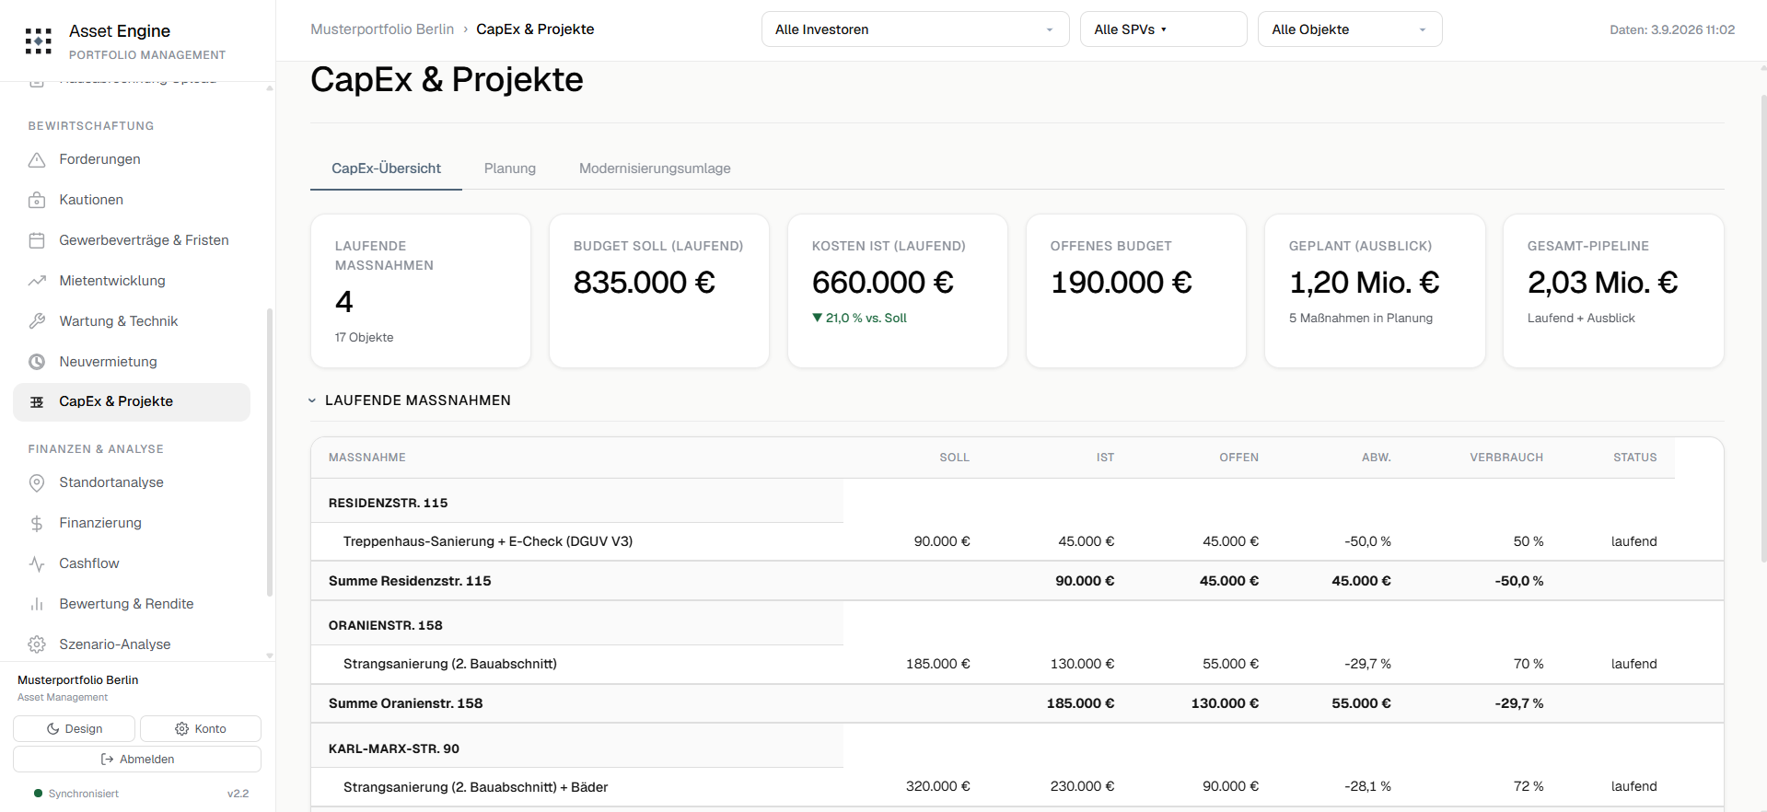Click the Daten: 3.9.2026 11:02 timestamp
The height and width of the screenshot is (812, 1767).
pyautogui.click(x=1672, y=29)
